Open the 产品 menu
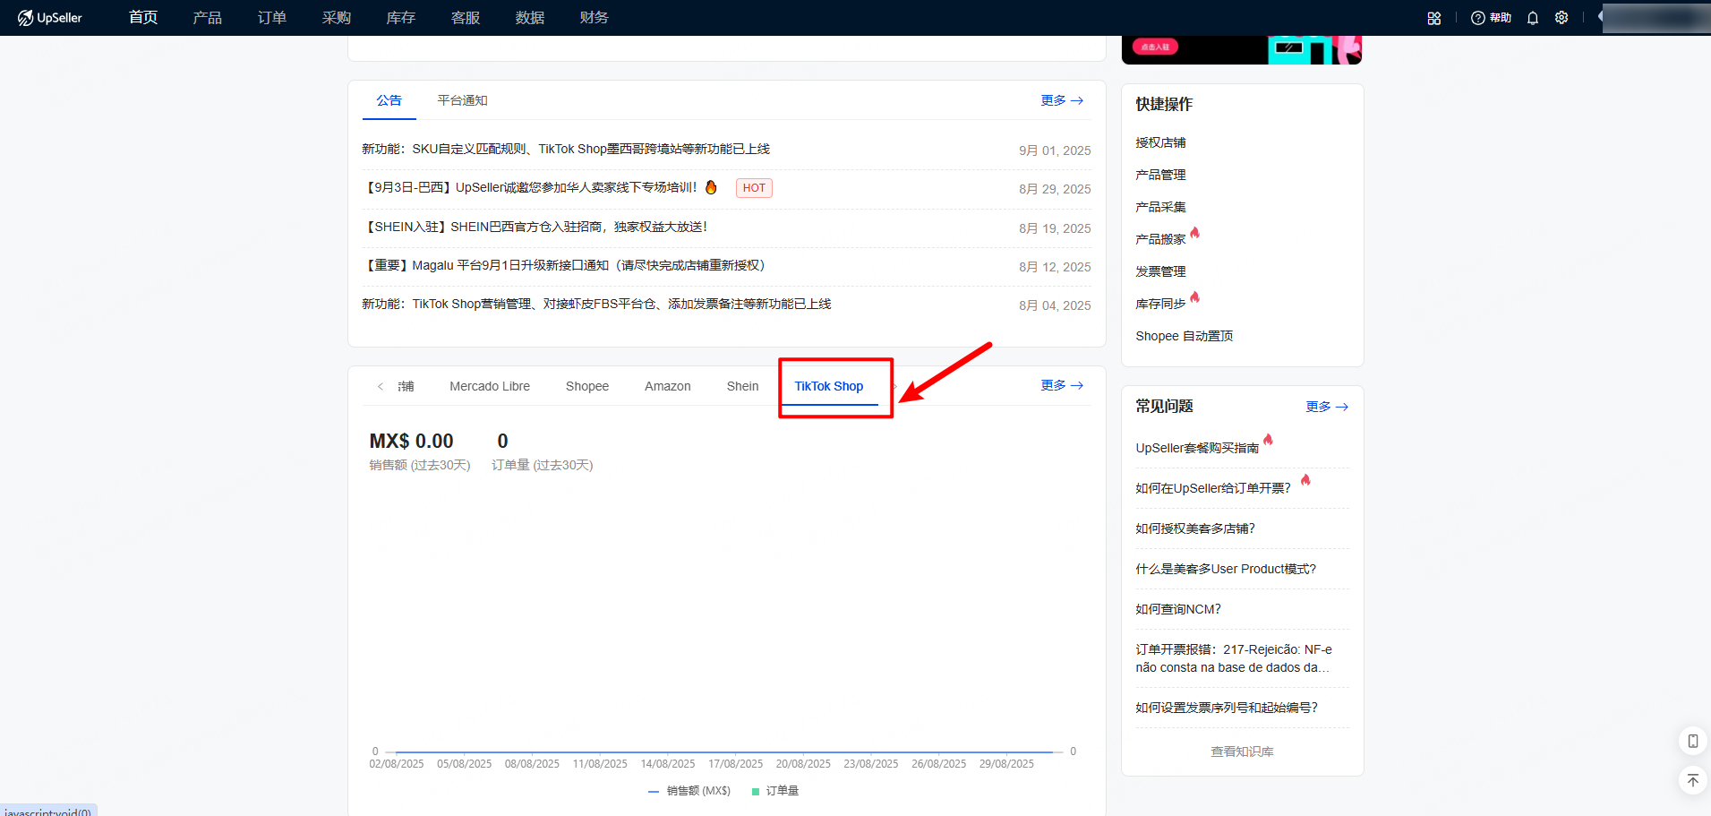This screenshot has width=1711, height=816. (x=208, y=18)
